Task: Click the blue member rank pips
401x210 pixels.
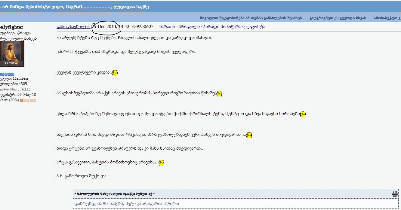Action: point(7,74)
